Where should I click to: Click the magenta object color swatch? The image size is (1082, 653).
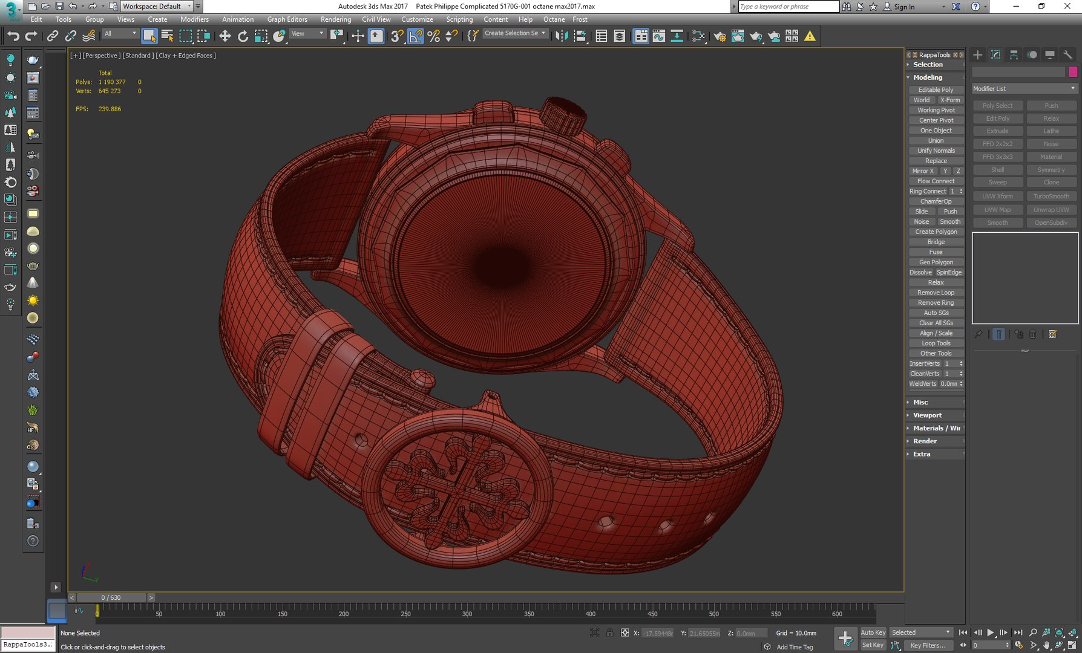pos(1073,72)
